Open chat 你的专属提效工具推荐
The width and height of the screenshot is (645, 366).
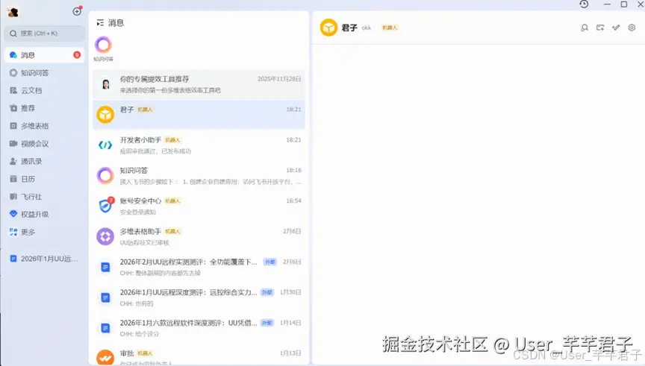199,84
